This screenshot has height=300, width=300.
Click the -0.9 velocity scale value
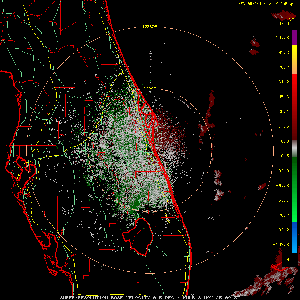[284, 141]
